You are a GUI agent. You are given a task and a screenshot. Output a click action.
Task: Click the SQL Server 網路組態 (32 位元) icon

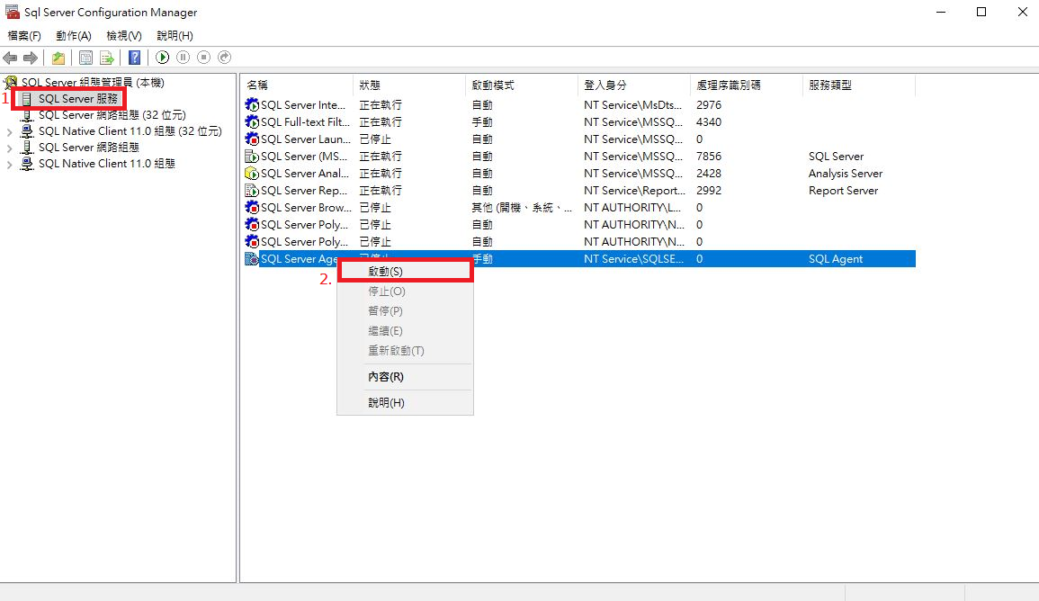27,115
